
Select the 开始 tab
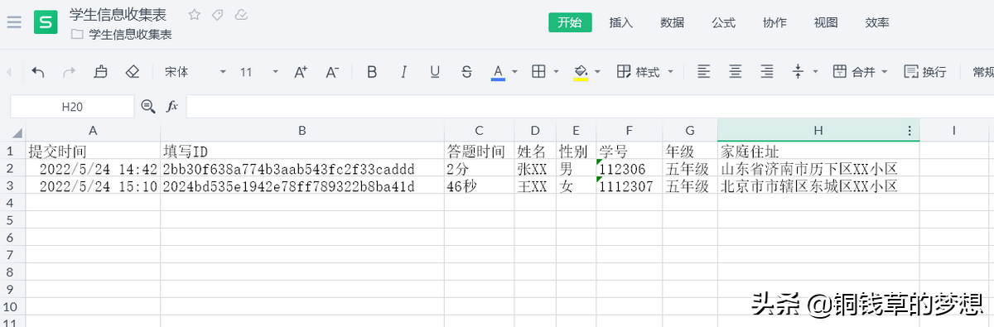(570, 22)
